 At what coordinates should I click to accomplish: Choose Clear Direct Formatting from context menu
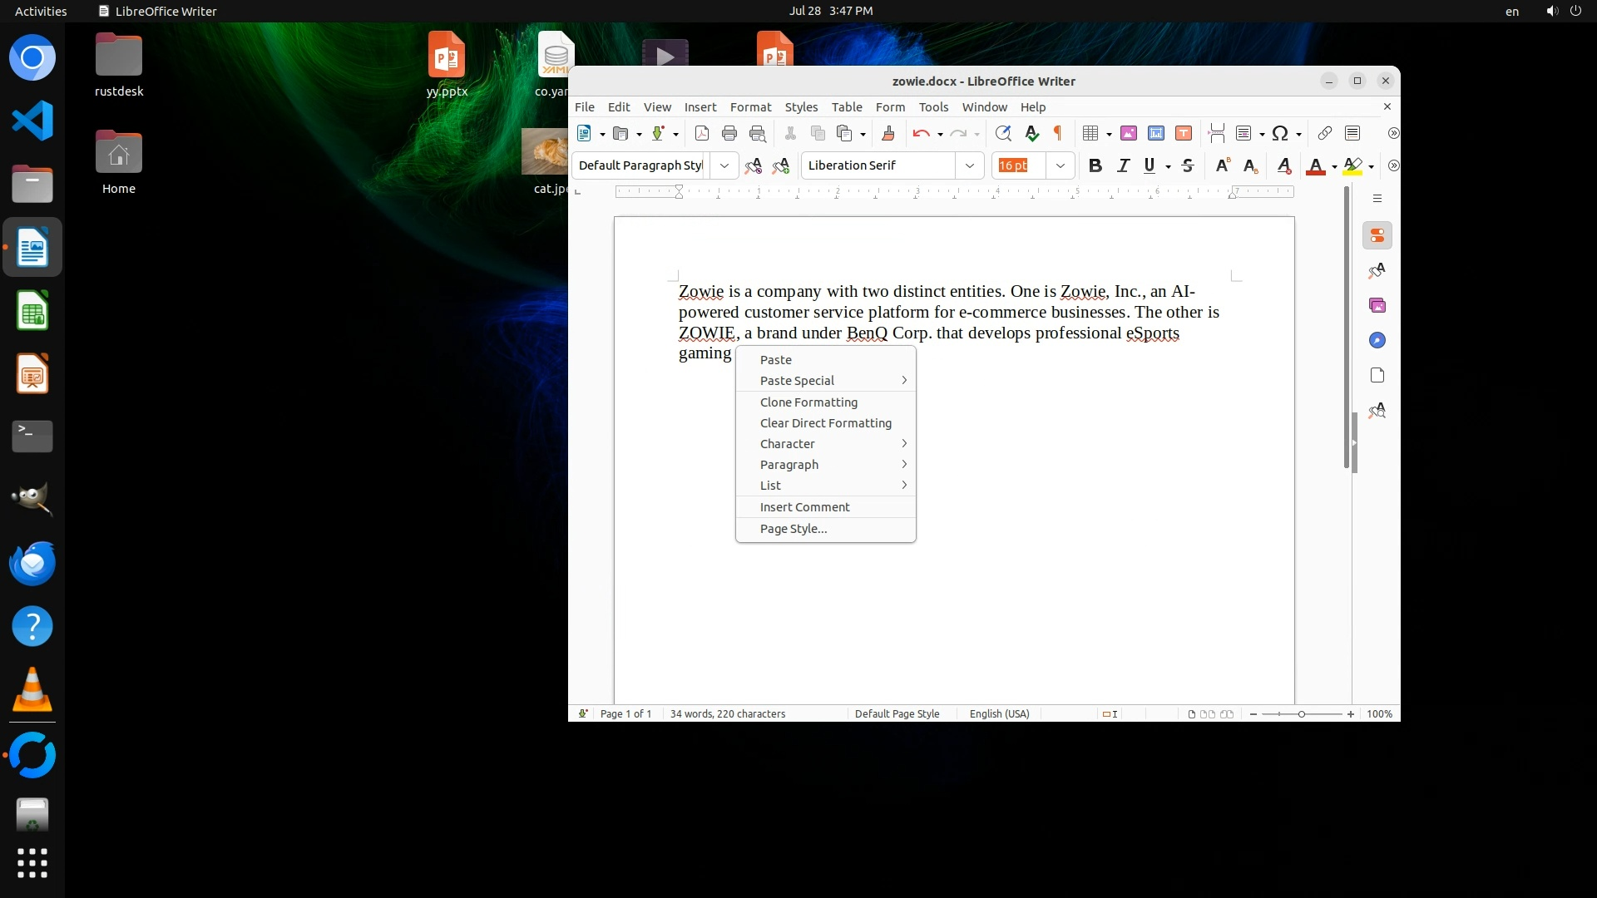point(825,423)
